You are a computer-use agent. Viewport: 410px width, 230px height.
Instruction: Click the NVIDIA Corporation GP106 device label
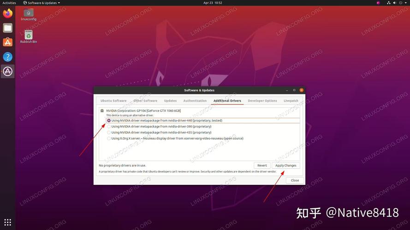tap(143, 110)
